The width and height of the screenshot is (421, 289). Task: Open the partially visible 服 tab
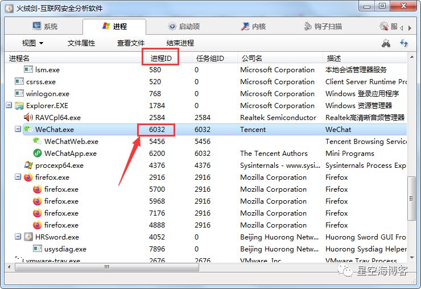pyautogui.click(x=389, y=26)
